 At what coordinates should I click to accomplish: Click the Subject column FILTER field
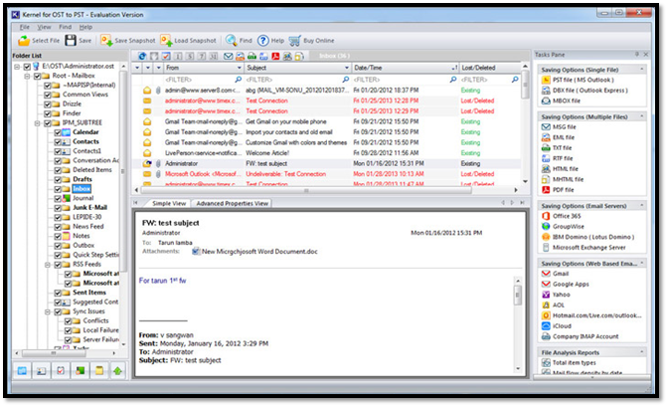click(297, 80)
